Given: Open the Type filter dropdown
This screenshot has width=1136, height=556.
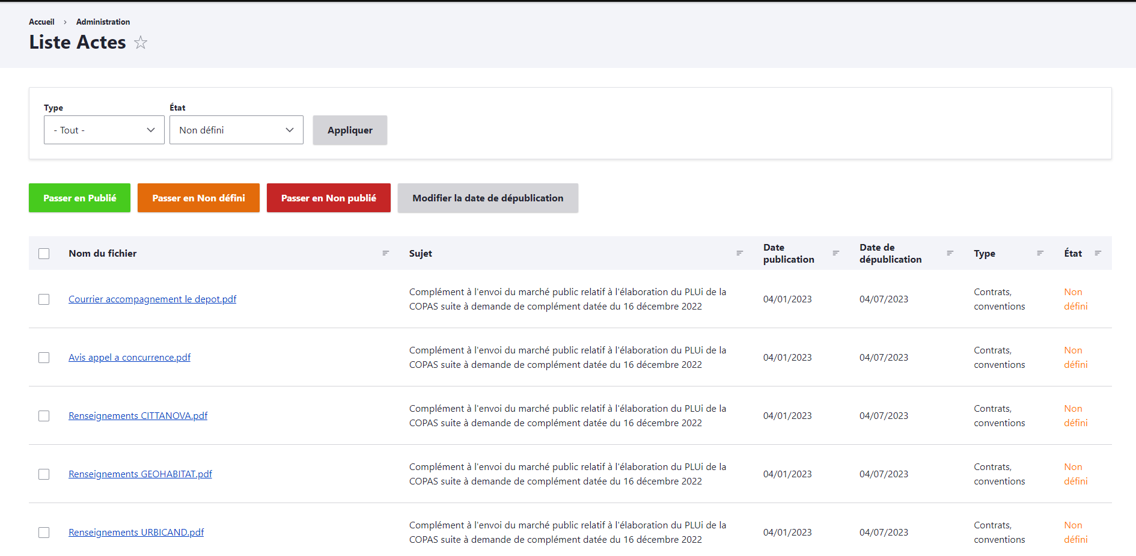Looking at the screenshot, I should 104,130.
